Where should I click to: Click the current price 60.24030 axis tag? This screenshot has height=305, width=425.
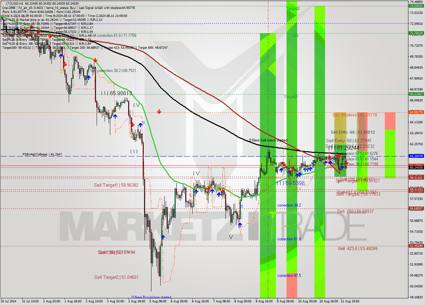click(x=416, y=168)
